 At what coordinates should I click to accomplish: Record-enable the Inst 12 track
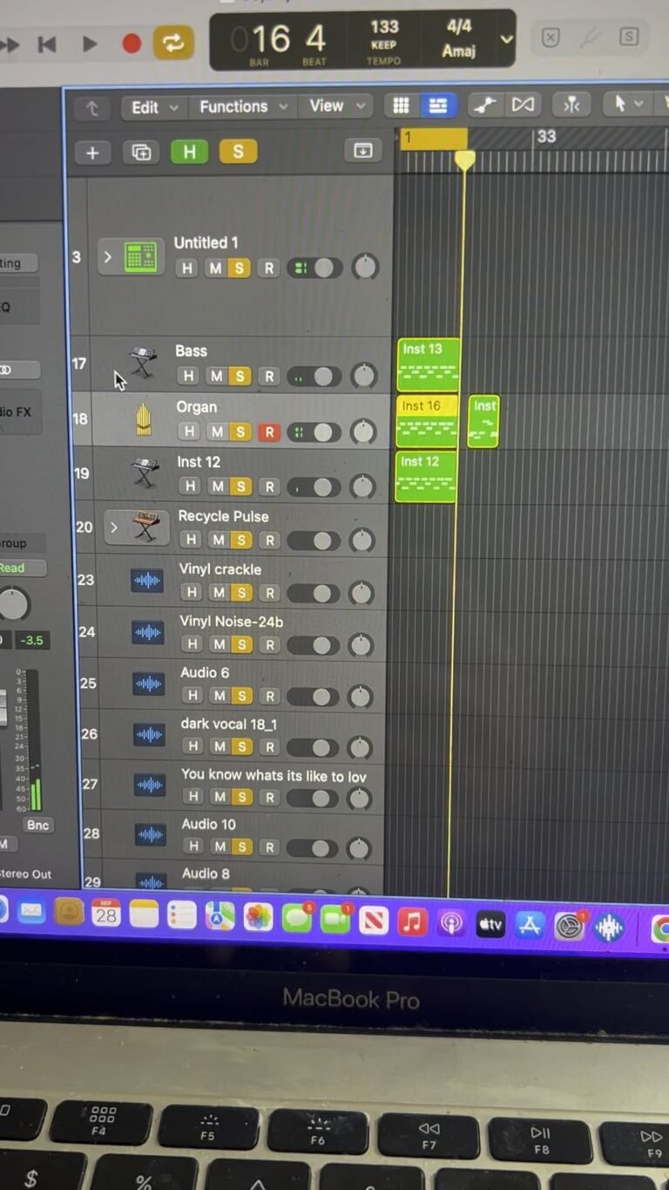269,487
